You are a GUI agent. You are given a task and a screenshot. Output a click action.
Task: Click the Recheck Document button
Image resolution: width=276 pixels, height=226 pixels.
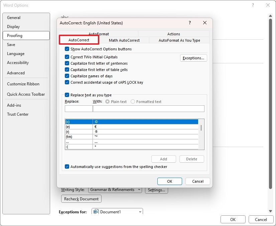(x=81, y=199)
